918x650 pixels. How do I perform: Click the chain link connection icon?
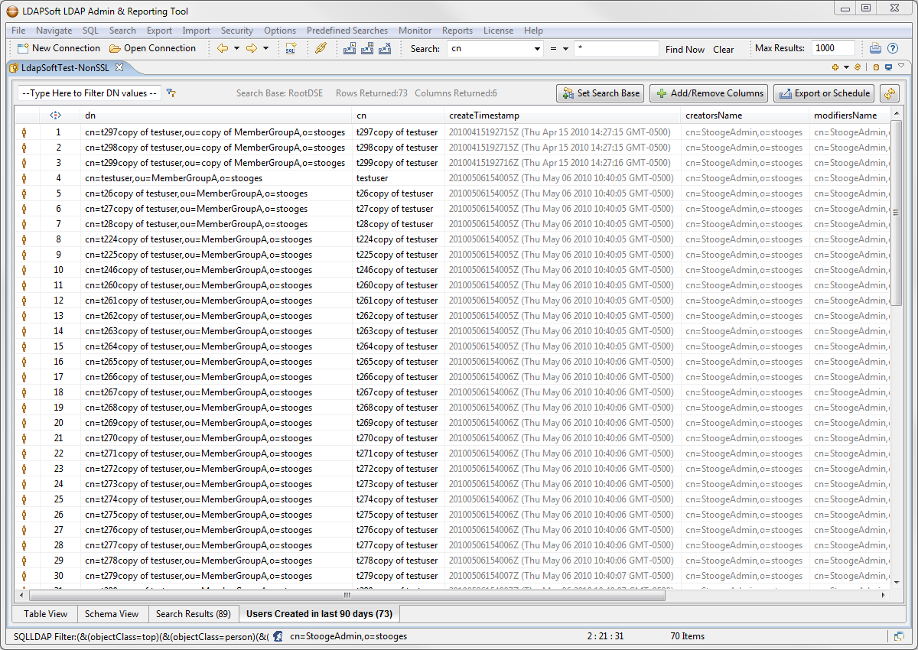(321, 48)
